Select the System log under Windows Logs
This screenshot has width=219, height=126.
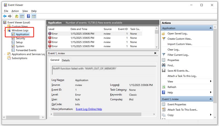click(x=20, y=46)
